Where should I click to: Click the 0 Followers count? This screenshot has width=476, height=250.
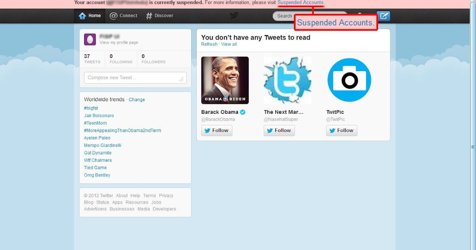point(154,59)
